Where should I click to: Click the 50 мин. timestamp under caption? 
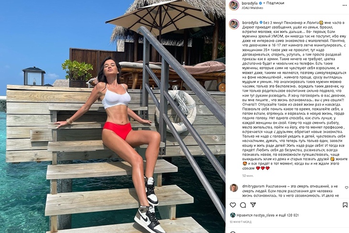pos(248,176)
